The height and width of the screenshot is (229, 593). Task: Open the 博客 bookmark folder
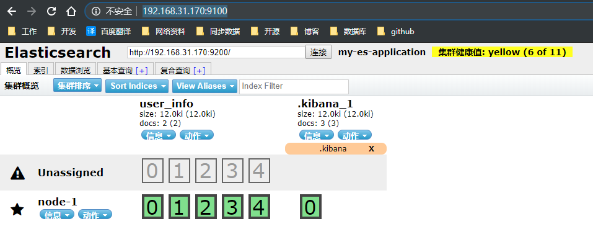[x=305, y=32]
